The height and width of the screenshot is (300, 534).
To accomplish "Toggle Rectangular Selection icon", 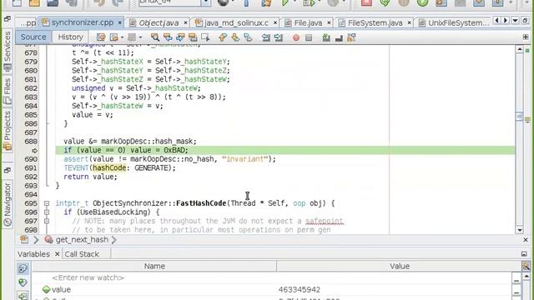I will tap(205, 37).
